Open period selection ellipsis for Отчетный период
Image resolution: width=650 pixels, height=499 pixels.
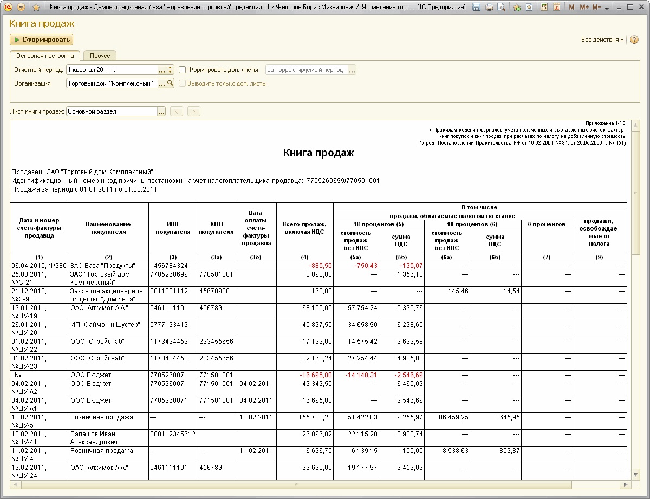[162, 70]
